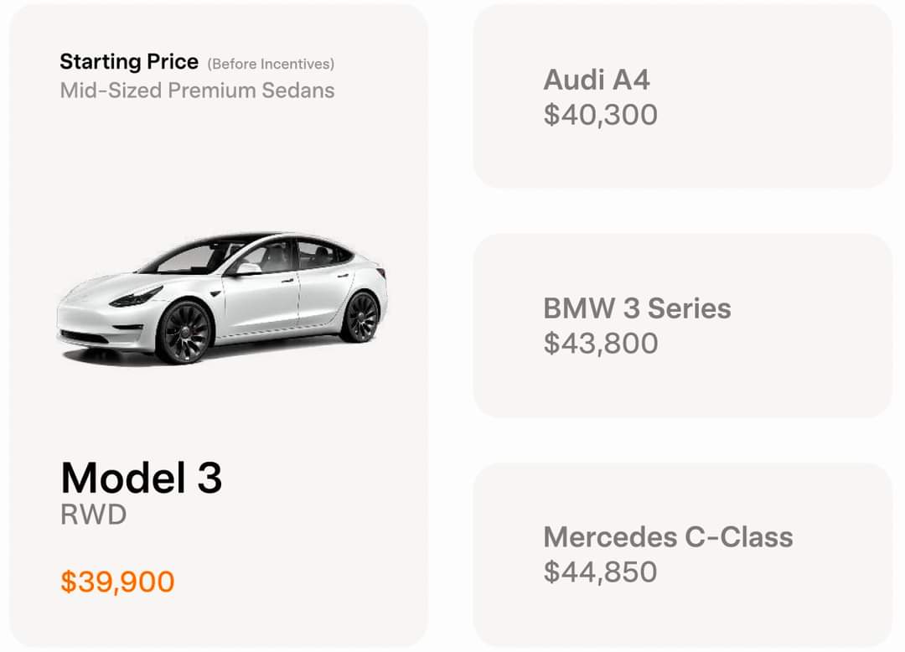Image resolution: width=905 pixels, height=652 pixels.
Task: Click the $43,800 BMW price
Action: (600, 343)
